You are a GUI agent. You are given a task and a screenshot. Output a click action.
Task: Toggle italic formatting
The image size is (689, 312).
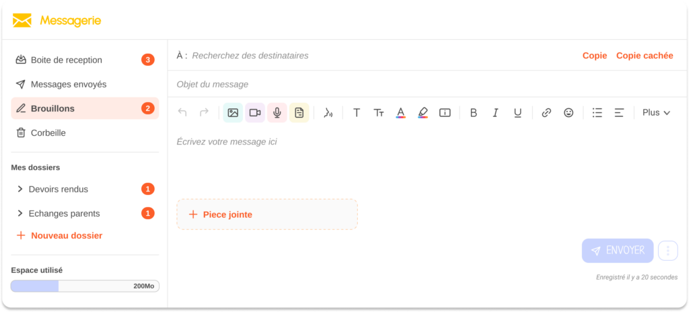(x=496, y=113)
